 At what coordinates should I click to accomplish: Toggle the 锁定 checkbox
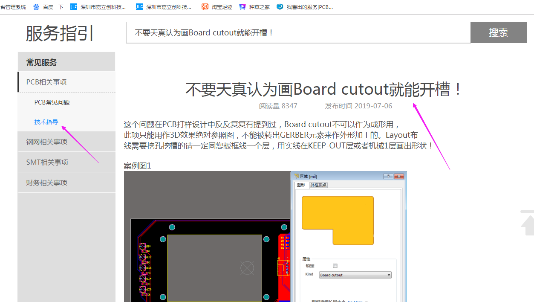(x=335, y=266)
